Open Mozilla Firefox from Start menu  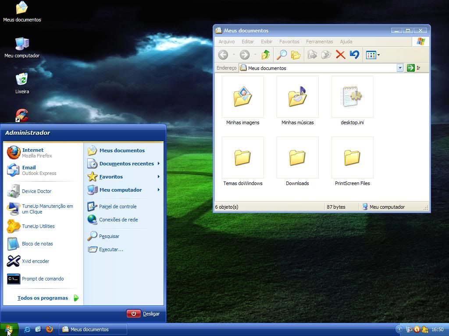[33, 153]
